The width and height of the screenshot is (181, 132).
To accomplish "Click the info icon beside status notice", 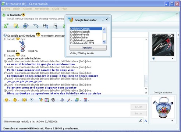I will (5, 35).
